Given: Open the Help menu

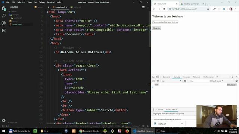Looking at the screenshot, I should coord(59,2).
